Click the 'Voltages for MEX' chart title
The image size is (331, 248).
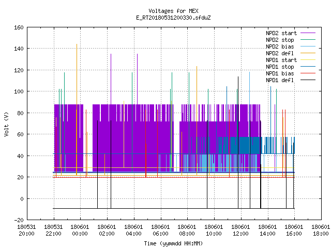pyautogui.click(x=173, y=11)
